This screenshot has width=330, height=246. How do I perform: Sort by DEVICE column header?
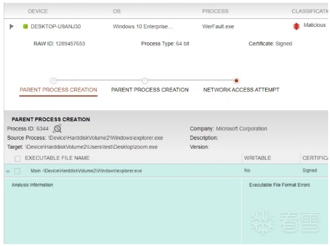[x=38, y=12]
